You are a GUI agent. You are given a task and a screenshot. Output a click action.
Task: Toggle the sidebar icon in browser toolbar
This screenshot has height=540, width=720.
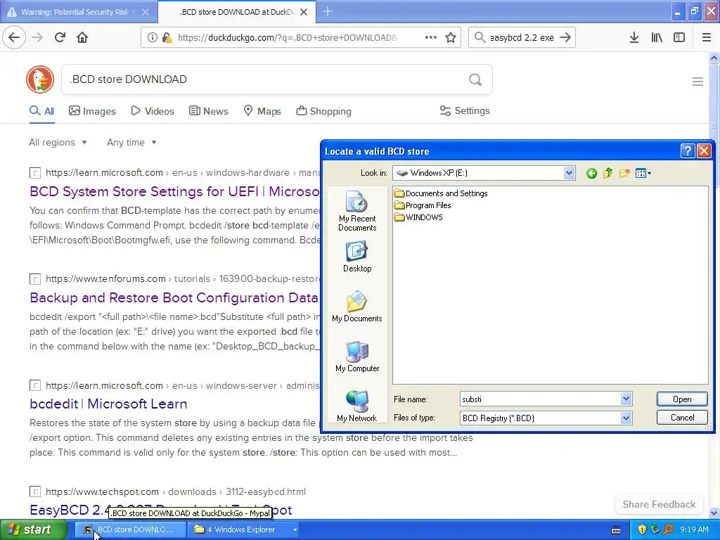click(x=679, y=38)
